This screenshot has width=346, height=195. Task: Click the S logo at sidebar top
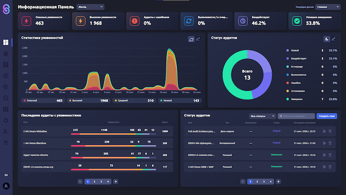point(6,9)
